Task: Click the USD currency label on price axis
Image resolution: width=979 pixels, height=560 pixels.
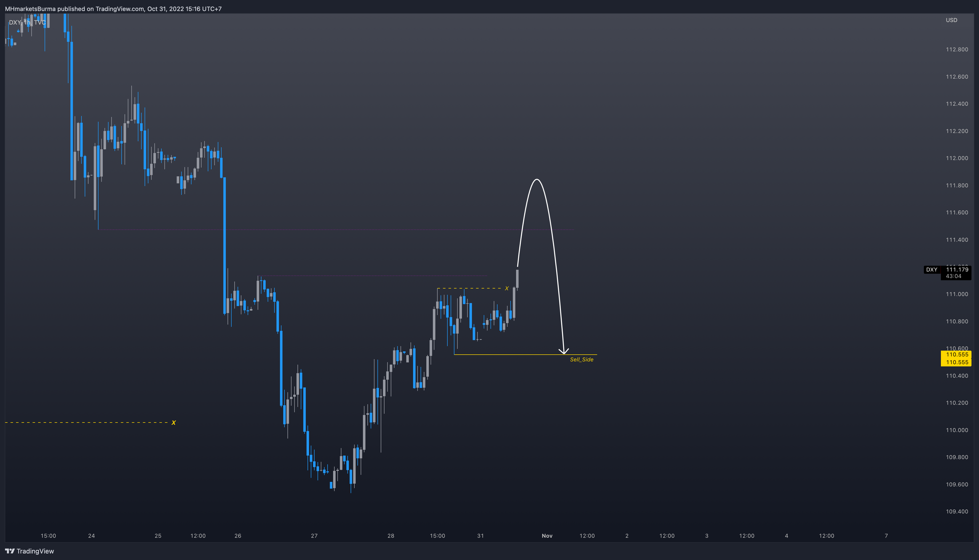Action: 951,20
